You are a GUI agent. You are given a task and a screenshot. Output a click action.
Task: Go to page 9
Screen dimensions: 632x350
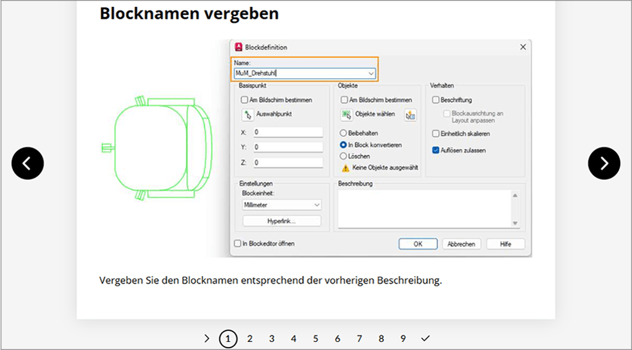(403, 339)
